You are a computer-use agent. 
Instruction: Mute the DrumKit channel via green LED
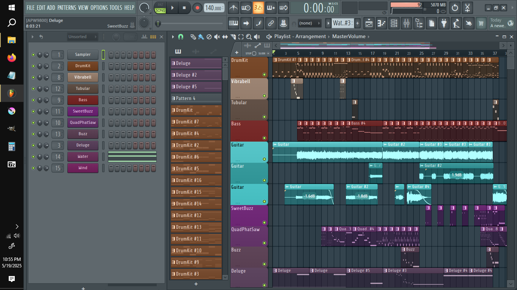pos(33,66)
